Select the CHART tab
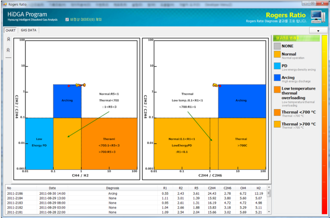The height and width of the screenshot is (218, 330). 10,30
